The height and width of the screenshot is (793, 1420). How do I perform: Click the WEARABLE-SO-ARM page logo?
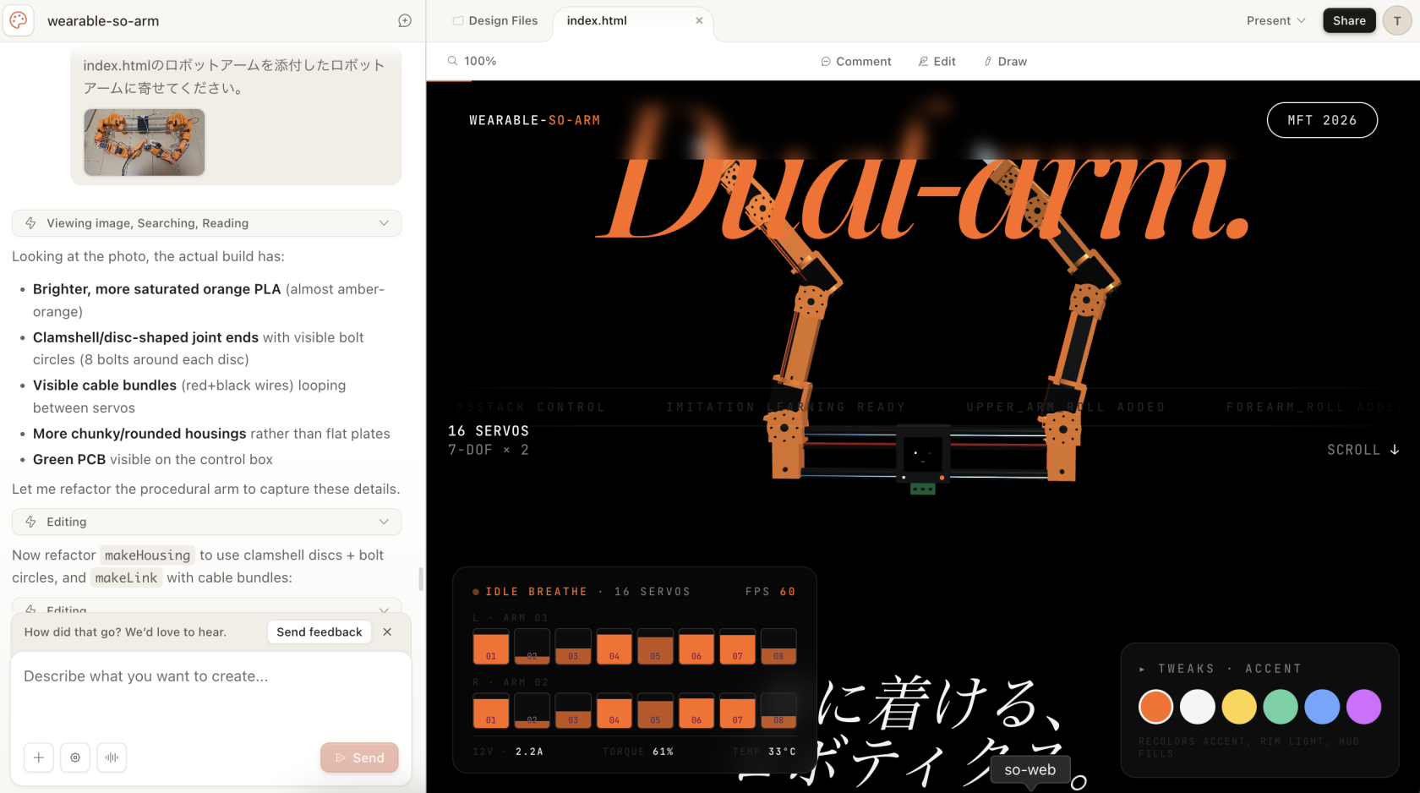pos(535,120)
